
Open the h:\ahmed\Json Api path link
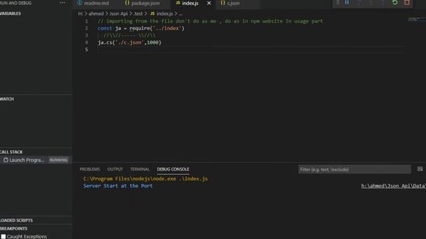(393, 186)
